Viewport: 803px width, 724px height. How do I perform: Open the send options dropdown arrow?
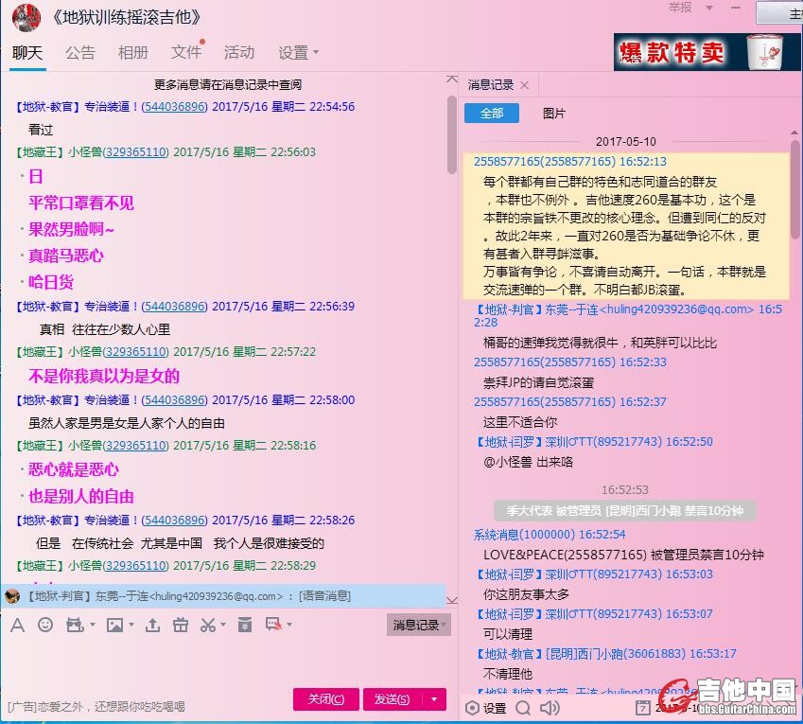tap(434, 698)
